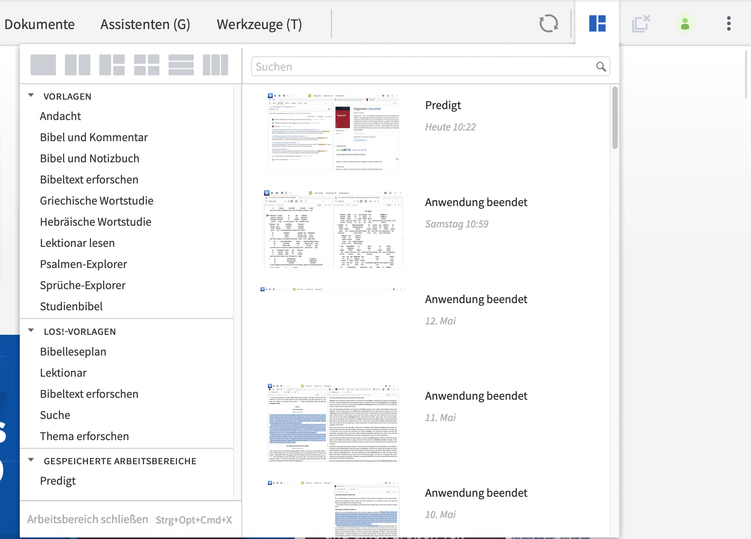Open the 10. Mai layout thumbnail
Viewport: 751px width, 539px height.
pyautogui.click(x=333, y=509)
